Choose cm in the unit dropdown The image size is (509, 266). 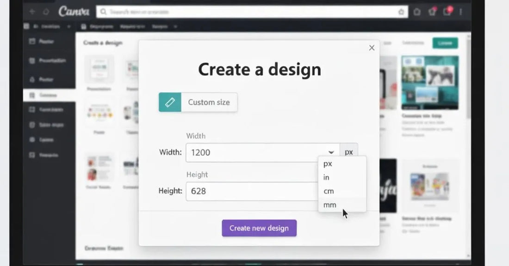[329, 191]
